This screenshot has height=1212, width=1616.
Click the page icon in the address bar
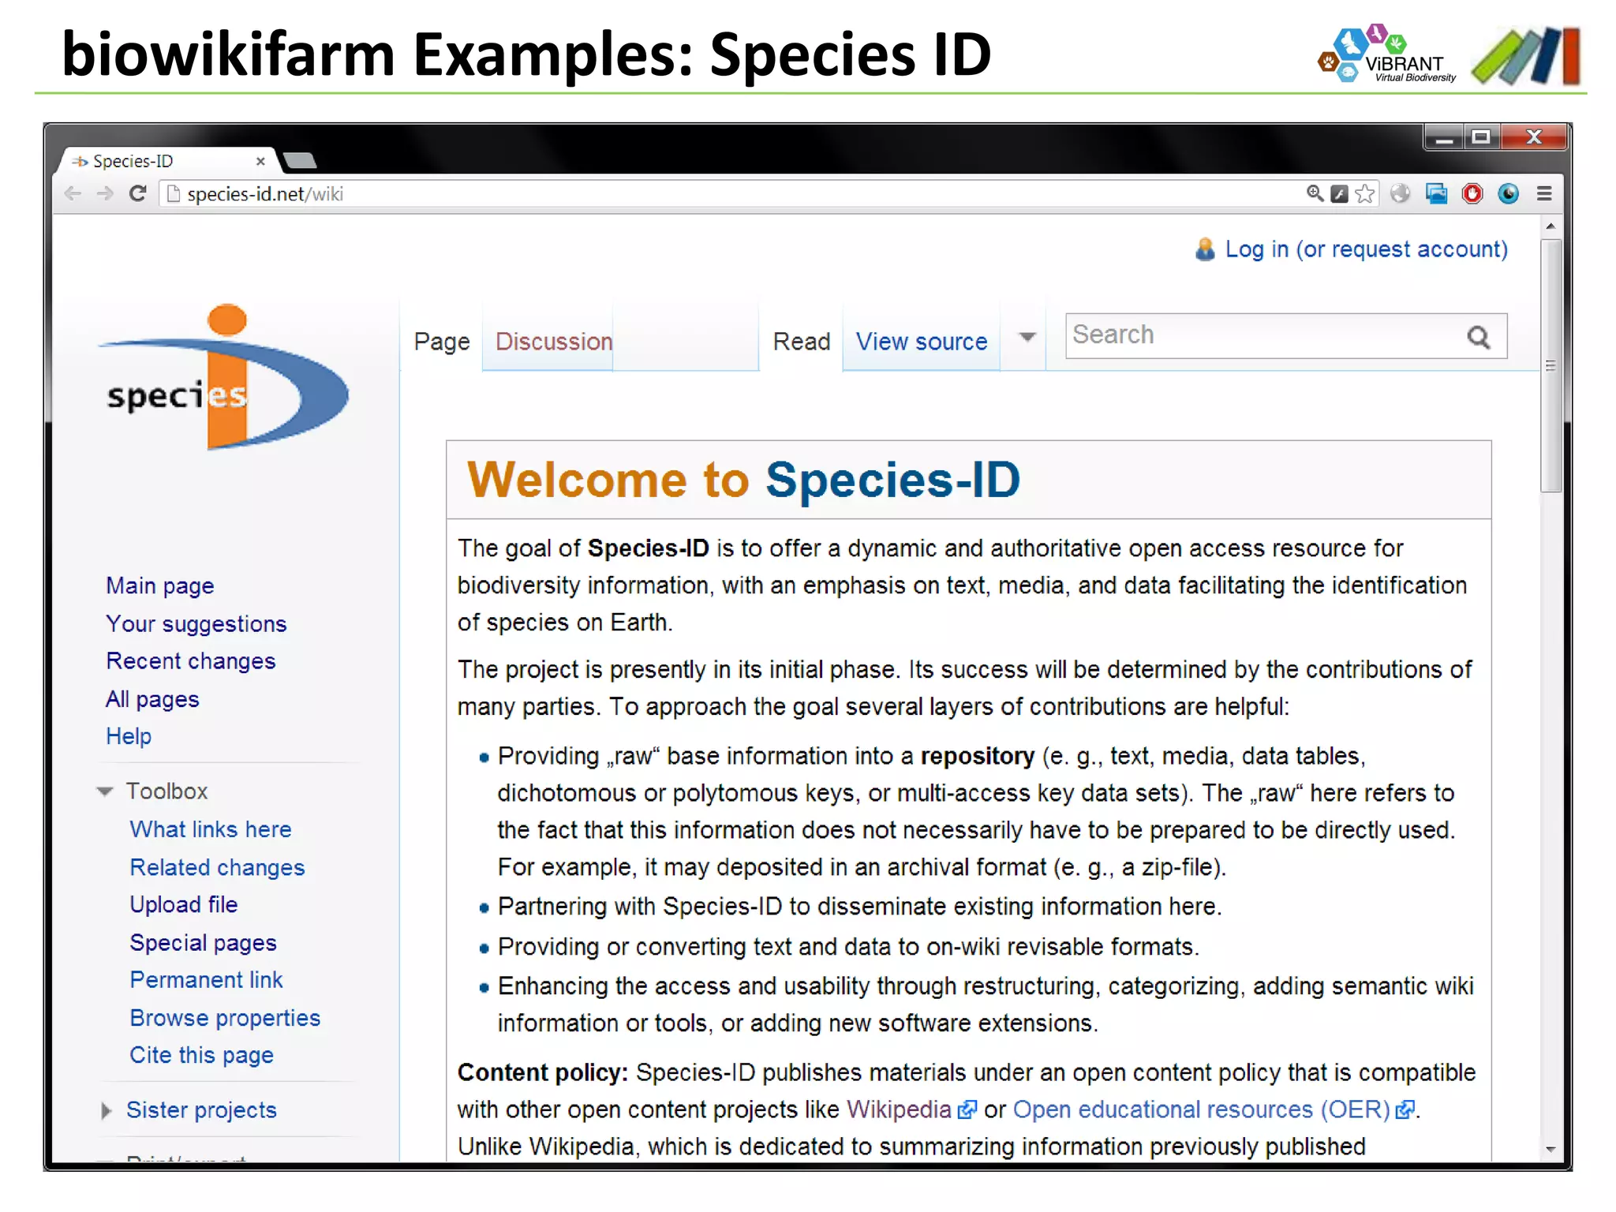[174, 193]
